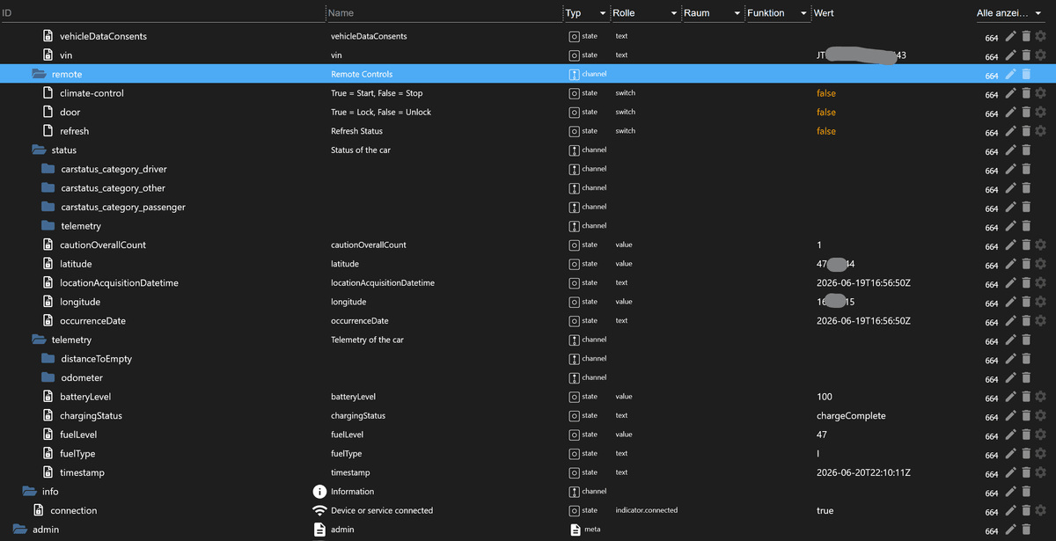This screenshot has width=1056, height=541.
Task: Expand the distanceToEmpty folder
Action: click(48, 359)
